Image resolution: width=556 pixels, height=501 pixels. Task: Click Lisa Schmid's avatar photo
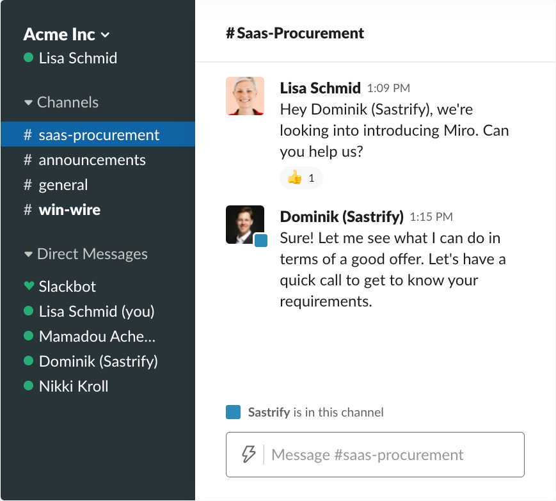pos(245,96)
